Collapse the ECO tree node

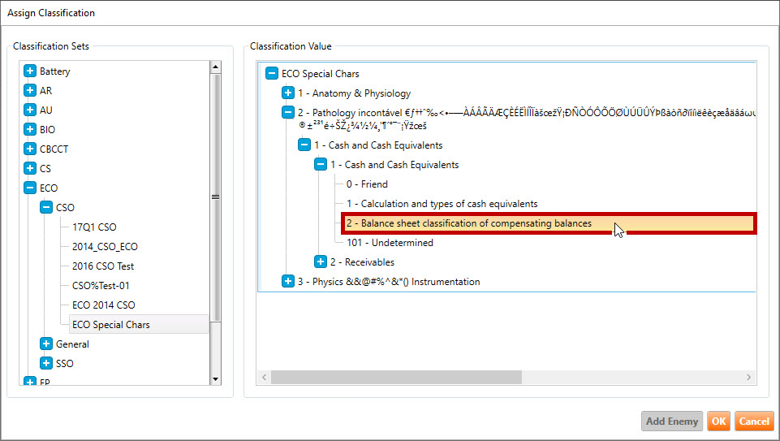click(30, 188)
